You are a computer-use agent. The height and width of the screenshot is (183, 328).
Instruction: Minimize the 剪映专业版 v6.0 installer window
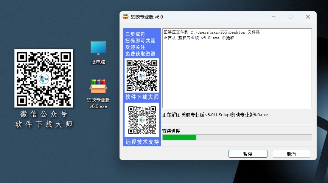(274, 17)
